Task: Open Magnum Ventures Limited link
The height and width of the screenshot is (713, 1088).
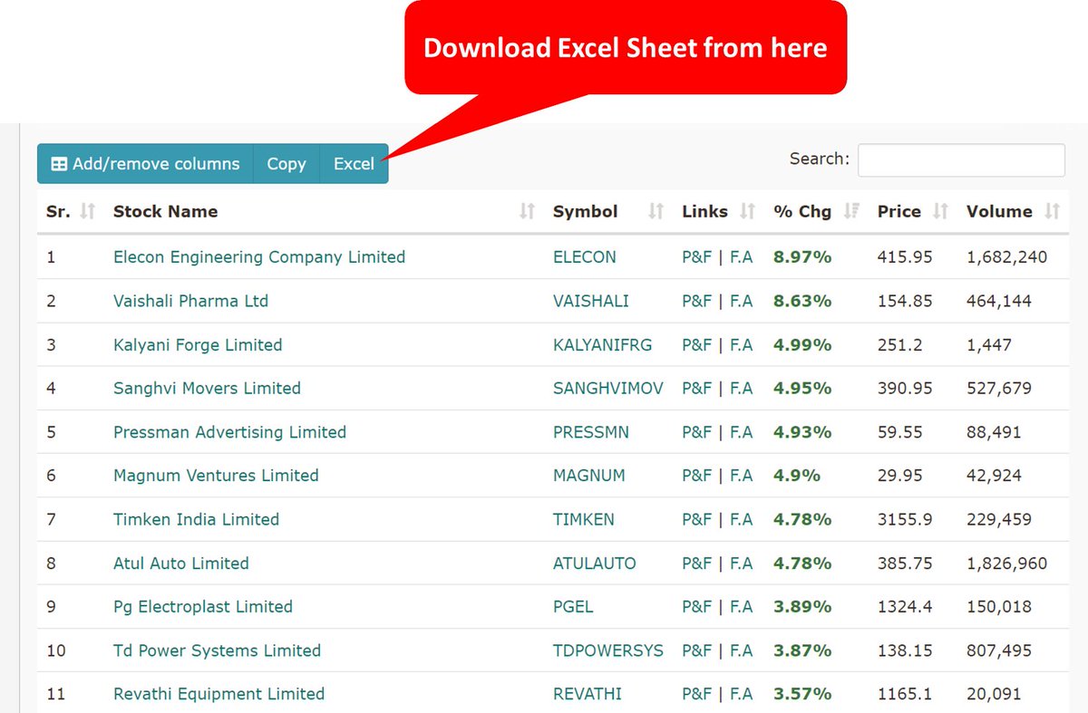Action: tap(216, 476)
